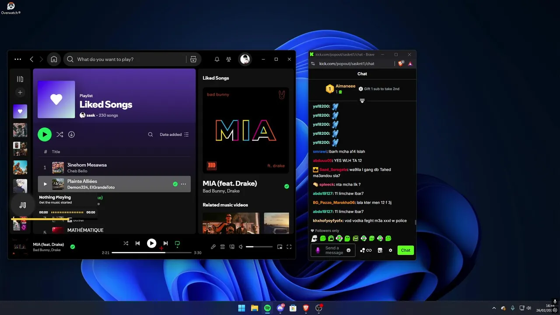Image resolution: width=560 pixels, height=315 pixels.
Task: Toggle liked checkmark beside MIA (feat. Drake) title
Action: point(287,186)
